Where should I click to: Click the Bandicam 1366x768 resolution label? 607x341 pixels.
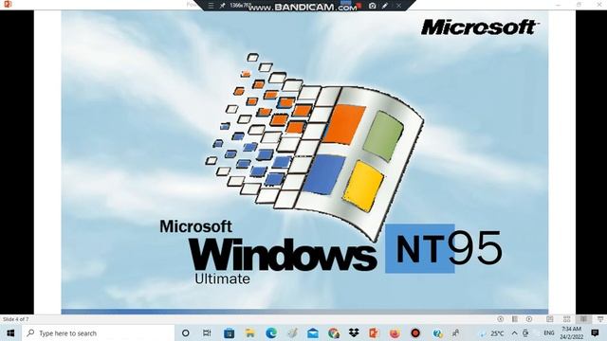tap(240, 6)
